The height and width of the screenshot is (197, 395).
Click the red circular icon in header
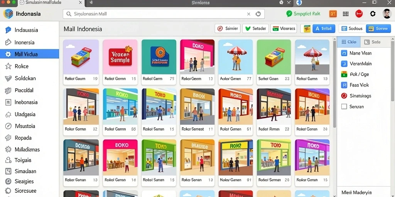click(359, 14)
